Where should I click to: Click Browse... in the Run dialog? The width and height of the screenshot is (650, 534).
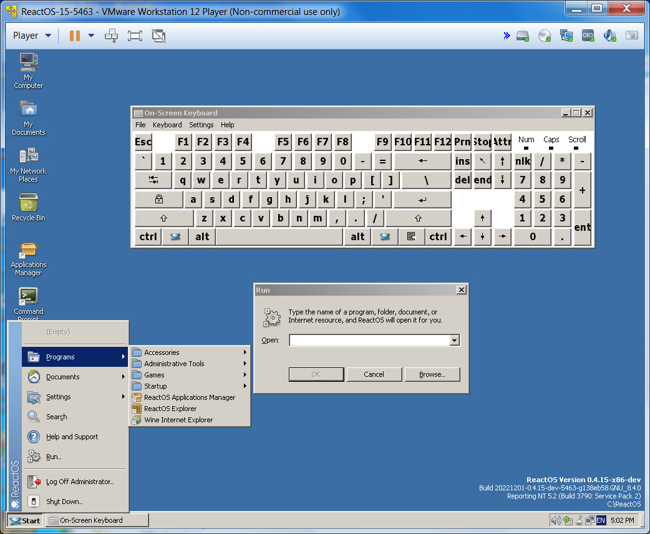(432, 374)
